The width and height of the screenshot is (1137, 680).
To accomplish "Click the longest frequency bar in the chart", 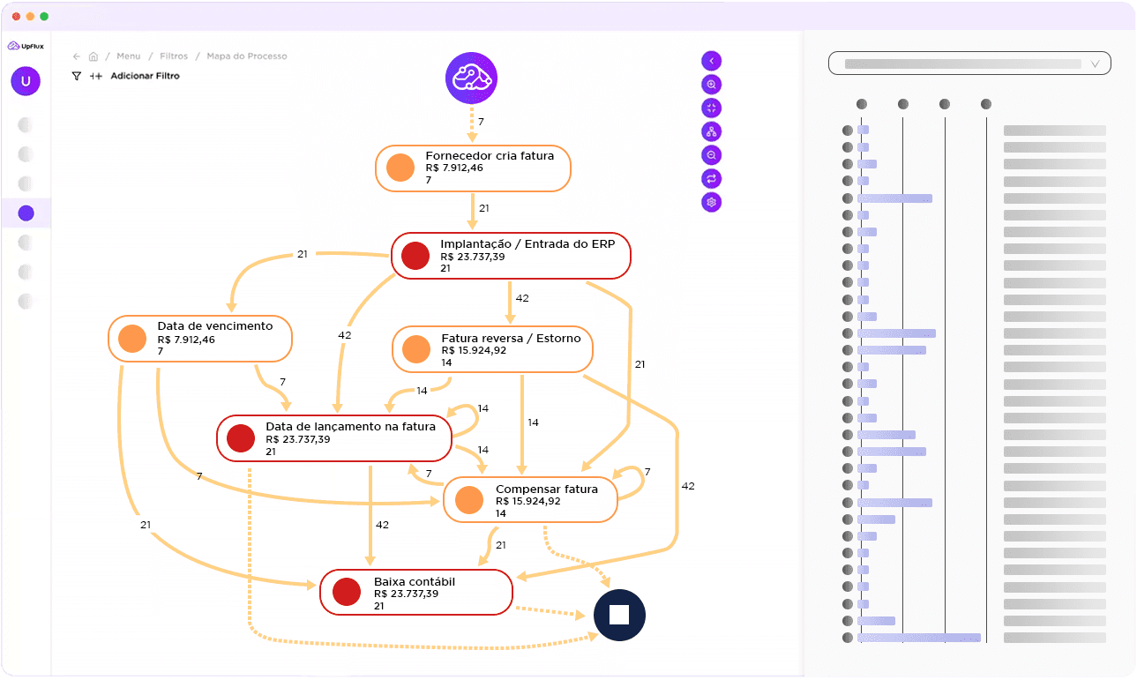I will (917, 637).
